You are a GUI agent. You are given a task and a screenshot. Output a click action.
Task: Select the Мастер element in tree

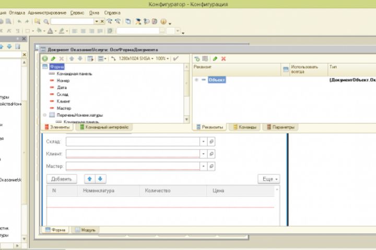[x=64, y=108]
